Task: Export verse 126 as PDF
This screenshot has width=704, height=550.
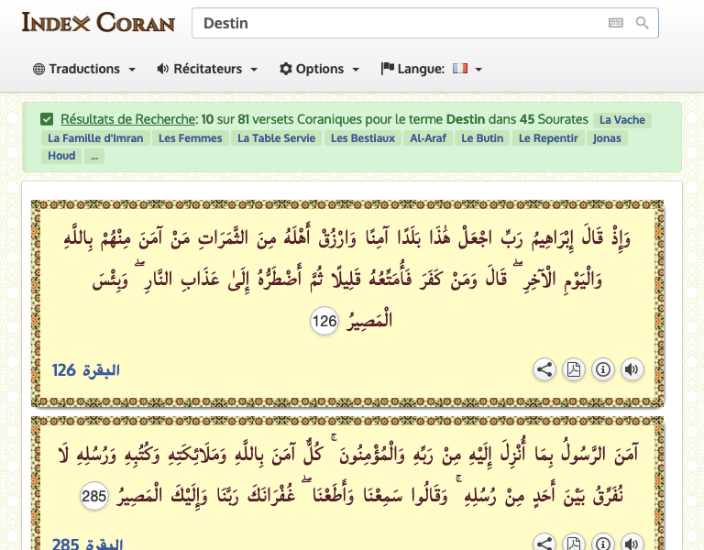Action: point(573,369)
